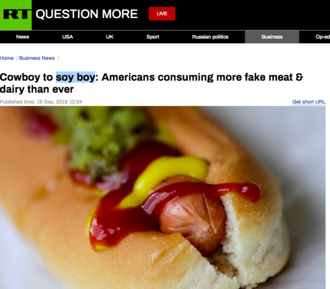This screenshot has height=289, width=330.
Task: Click the green RT logo
Action: point(16,15)
